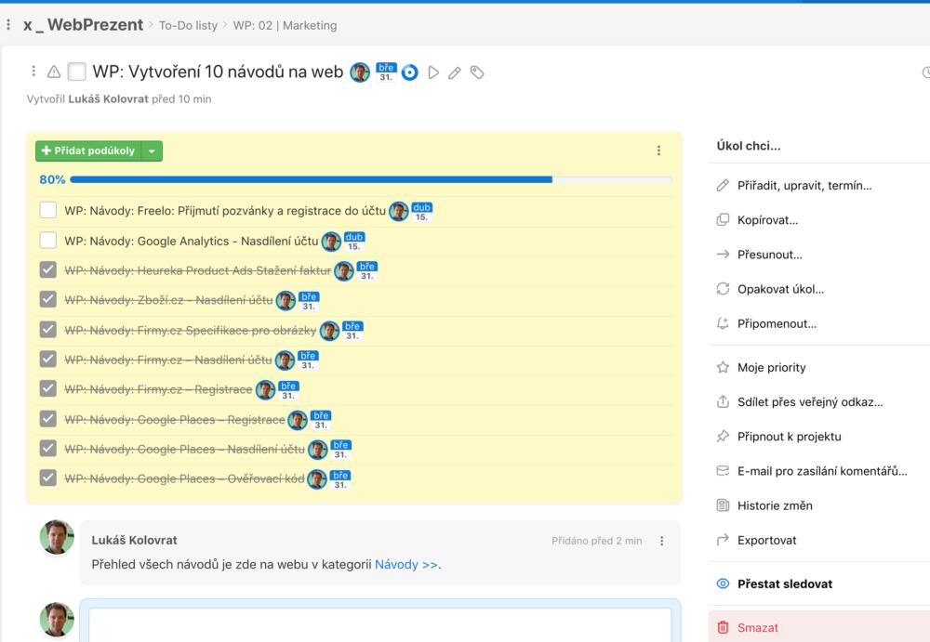Open the WP: Návody: Google Analytics subtask title
930x642 pixels.
tap(191, 242)
